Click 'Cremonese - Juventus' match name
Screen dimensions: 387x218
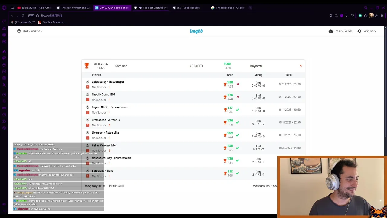pyautogui.click(x=106, y=120)
